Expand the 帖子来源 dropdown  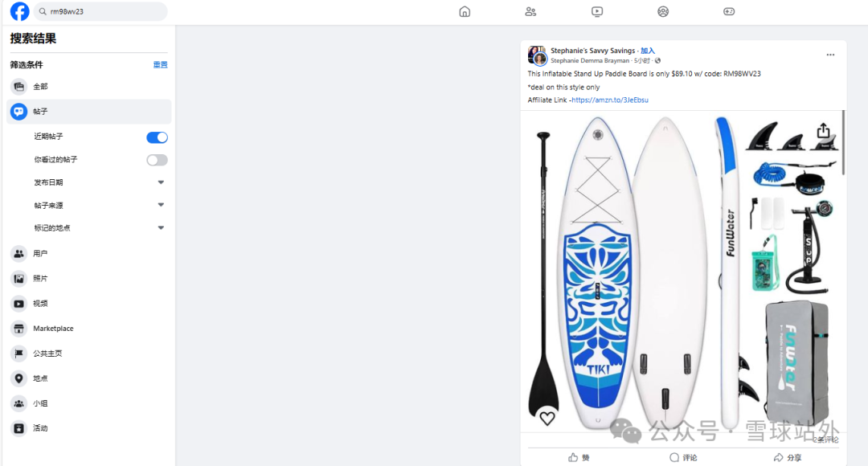(x=161, y=205)
